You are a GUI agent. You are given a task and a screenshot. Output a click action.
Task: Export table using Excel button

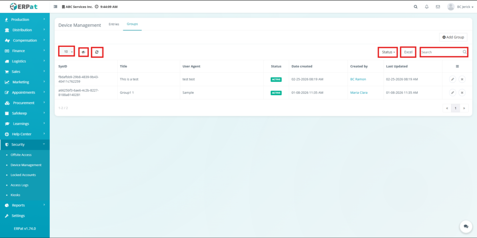(x=408, y=52)
